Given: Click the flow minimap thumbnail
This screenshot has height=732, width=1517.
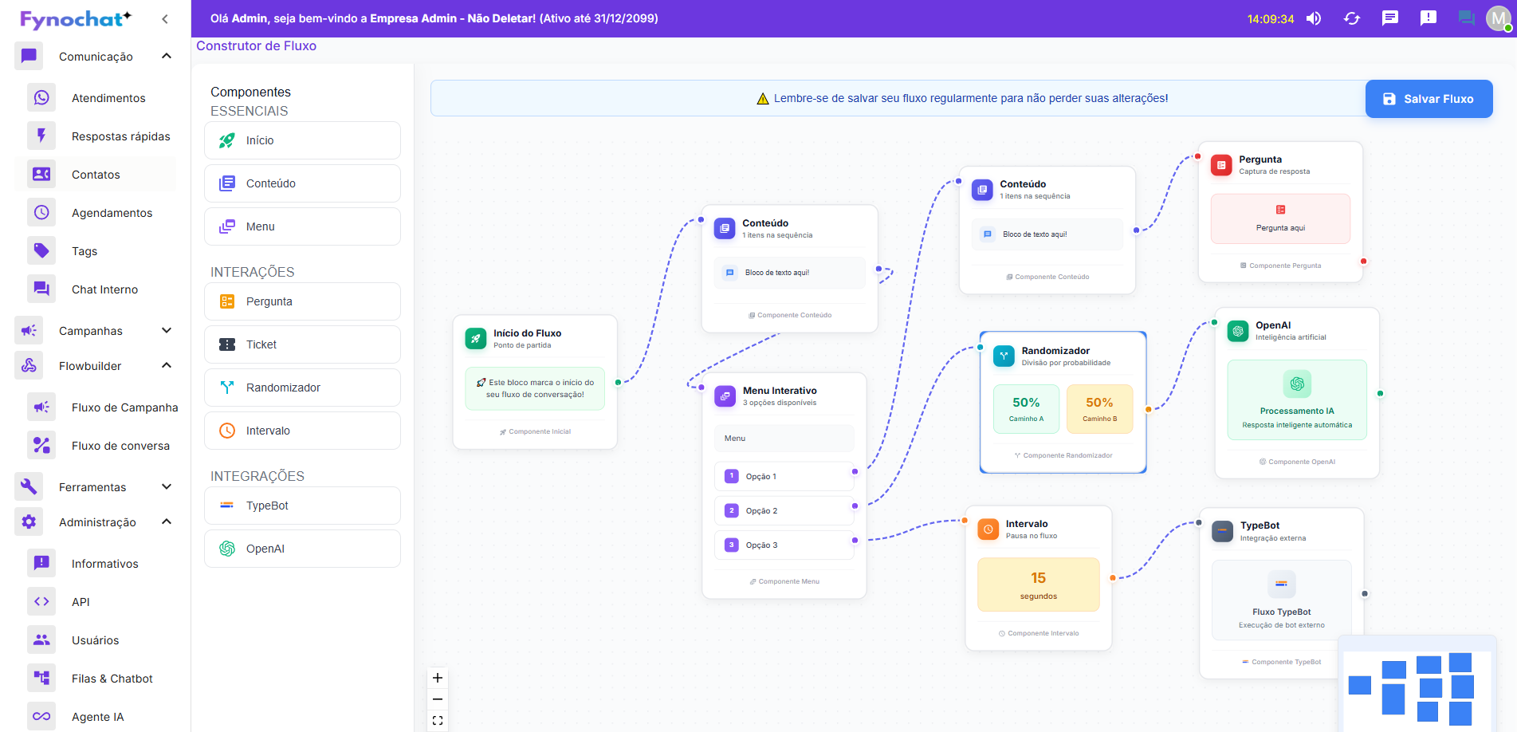Looking at the screenshot, I should coord(1415,687).
